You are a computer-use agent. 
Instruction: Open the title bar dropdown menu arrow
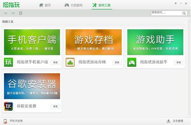(175, 4)
